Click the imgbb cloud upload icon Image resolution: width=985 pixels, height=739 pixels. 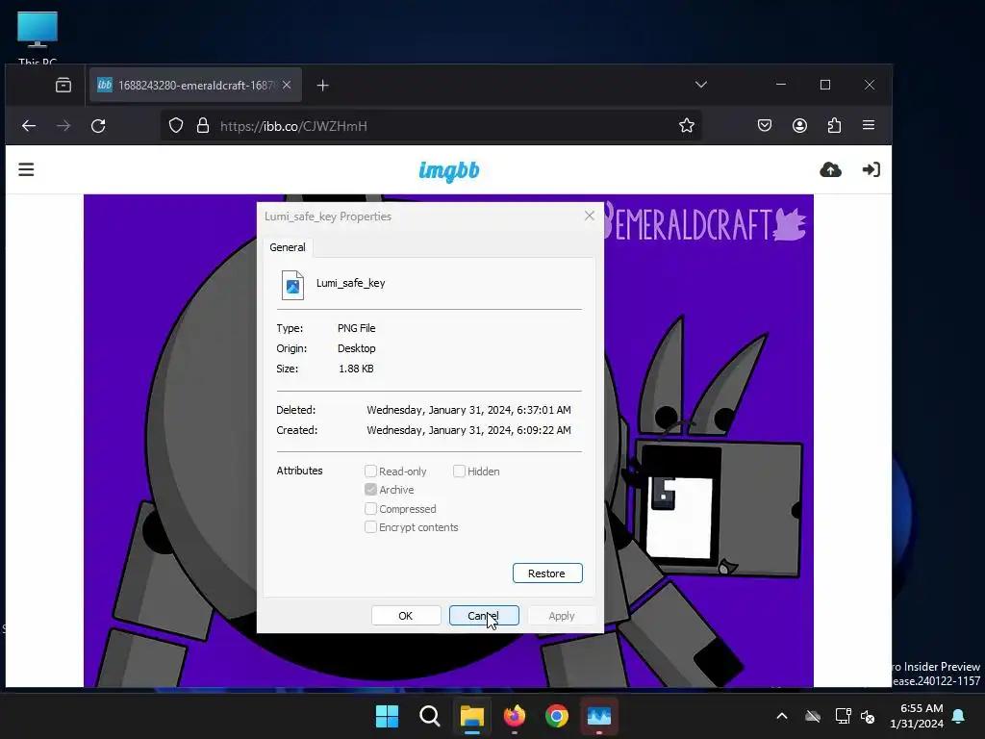830,169
